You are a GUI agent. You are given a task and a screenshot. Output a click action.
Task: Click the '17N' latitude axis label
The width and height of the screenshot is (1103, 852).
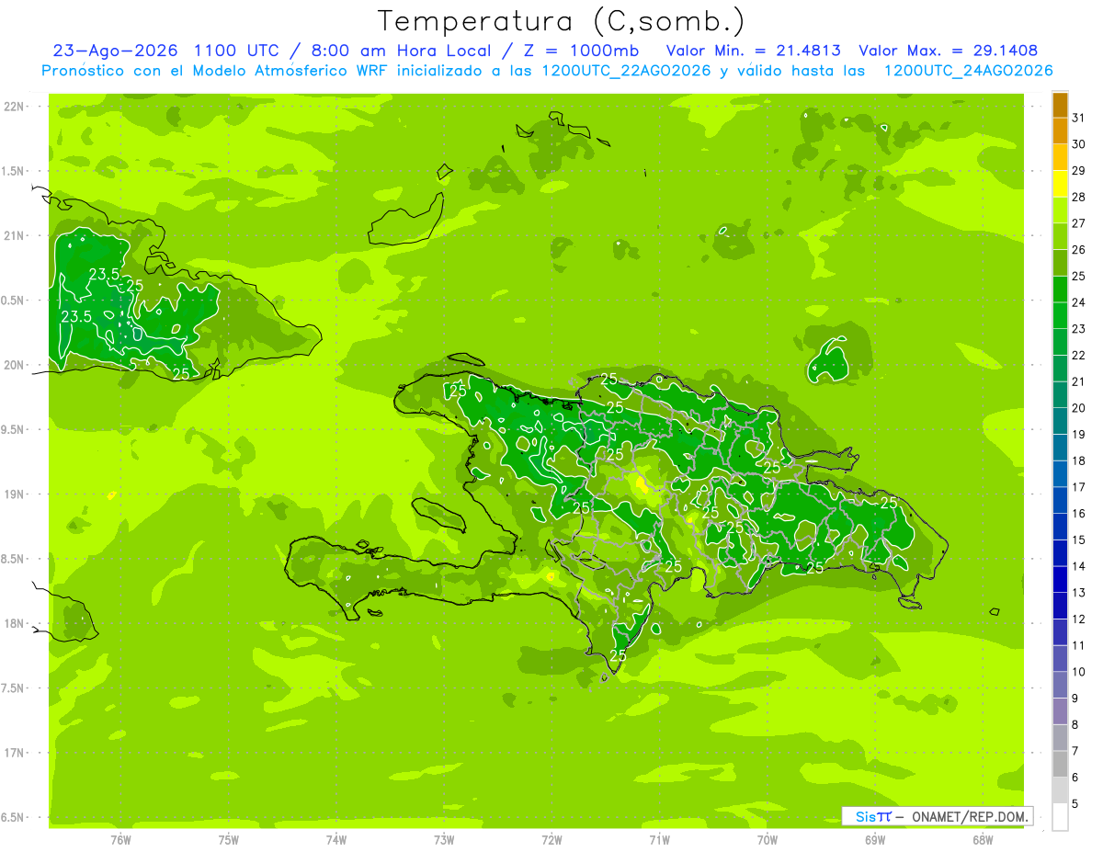[15, 752]
